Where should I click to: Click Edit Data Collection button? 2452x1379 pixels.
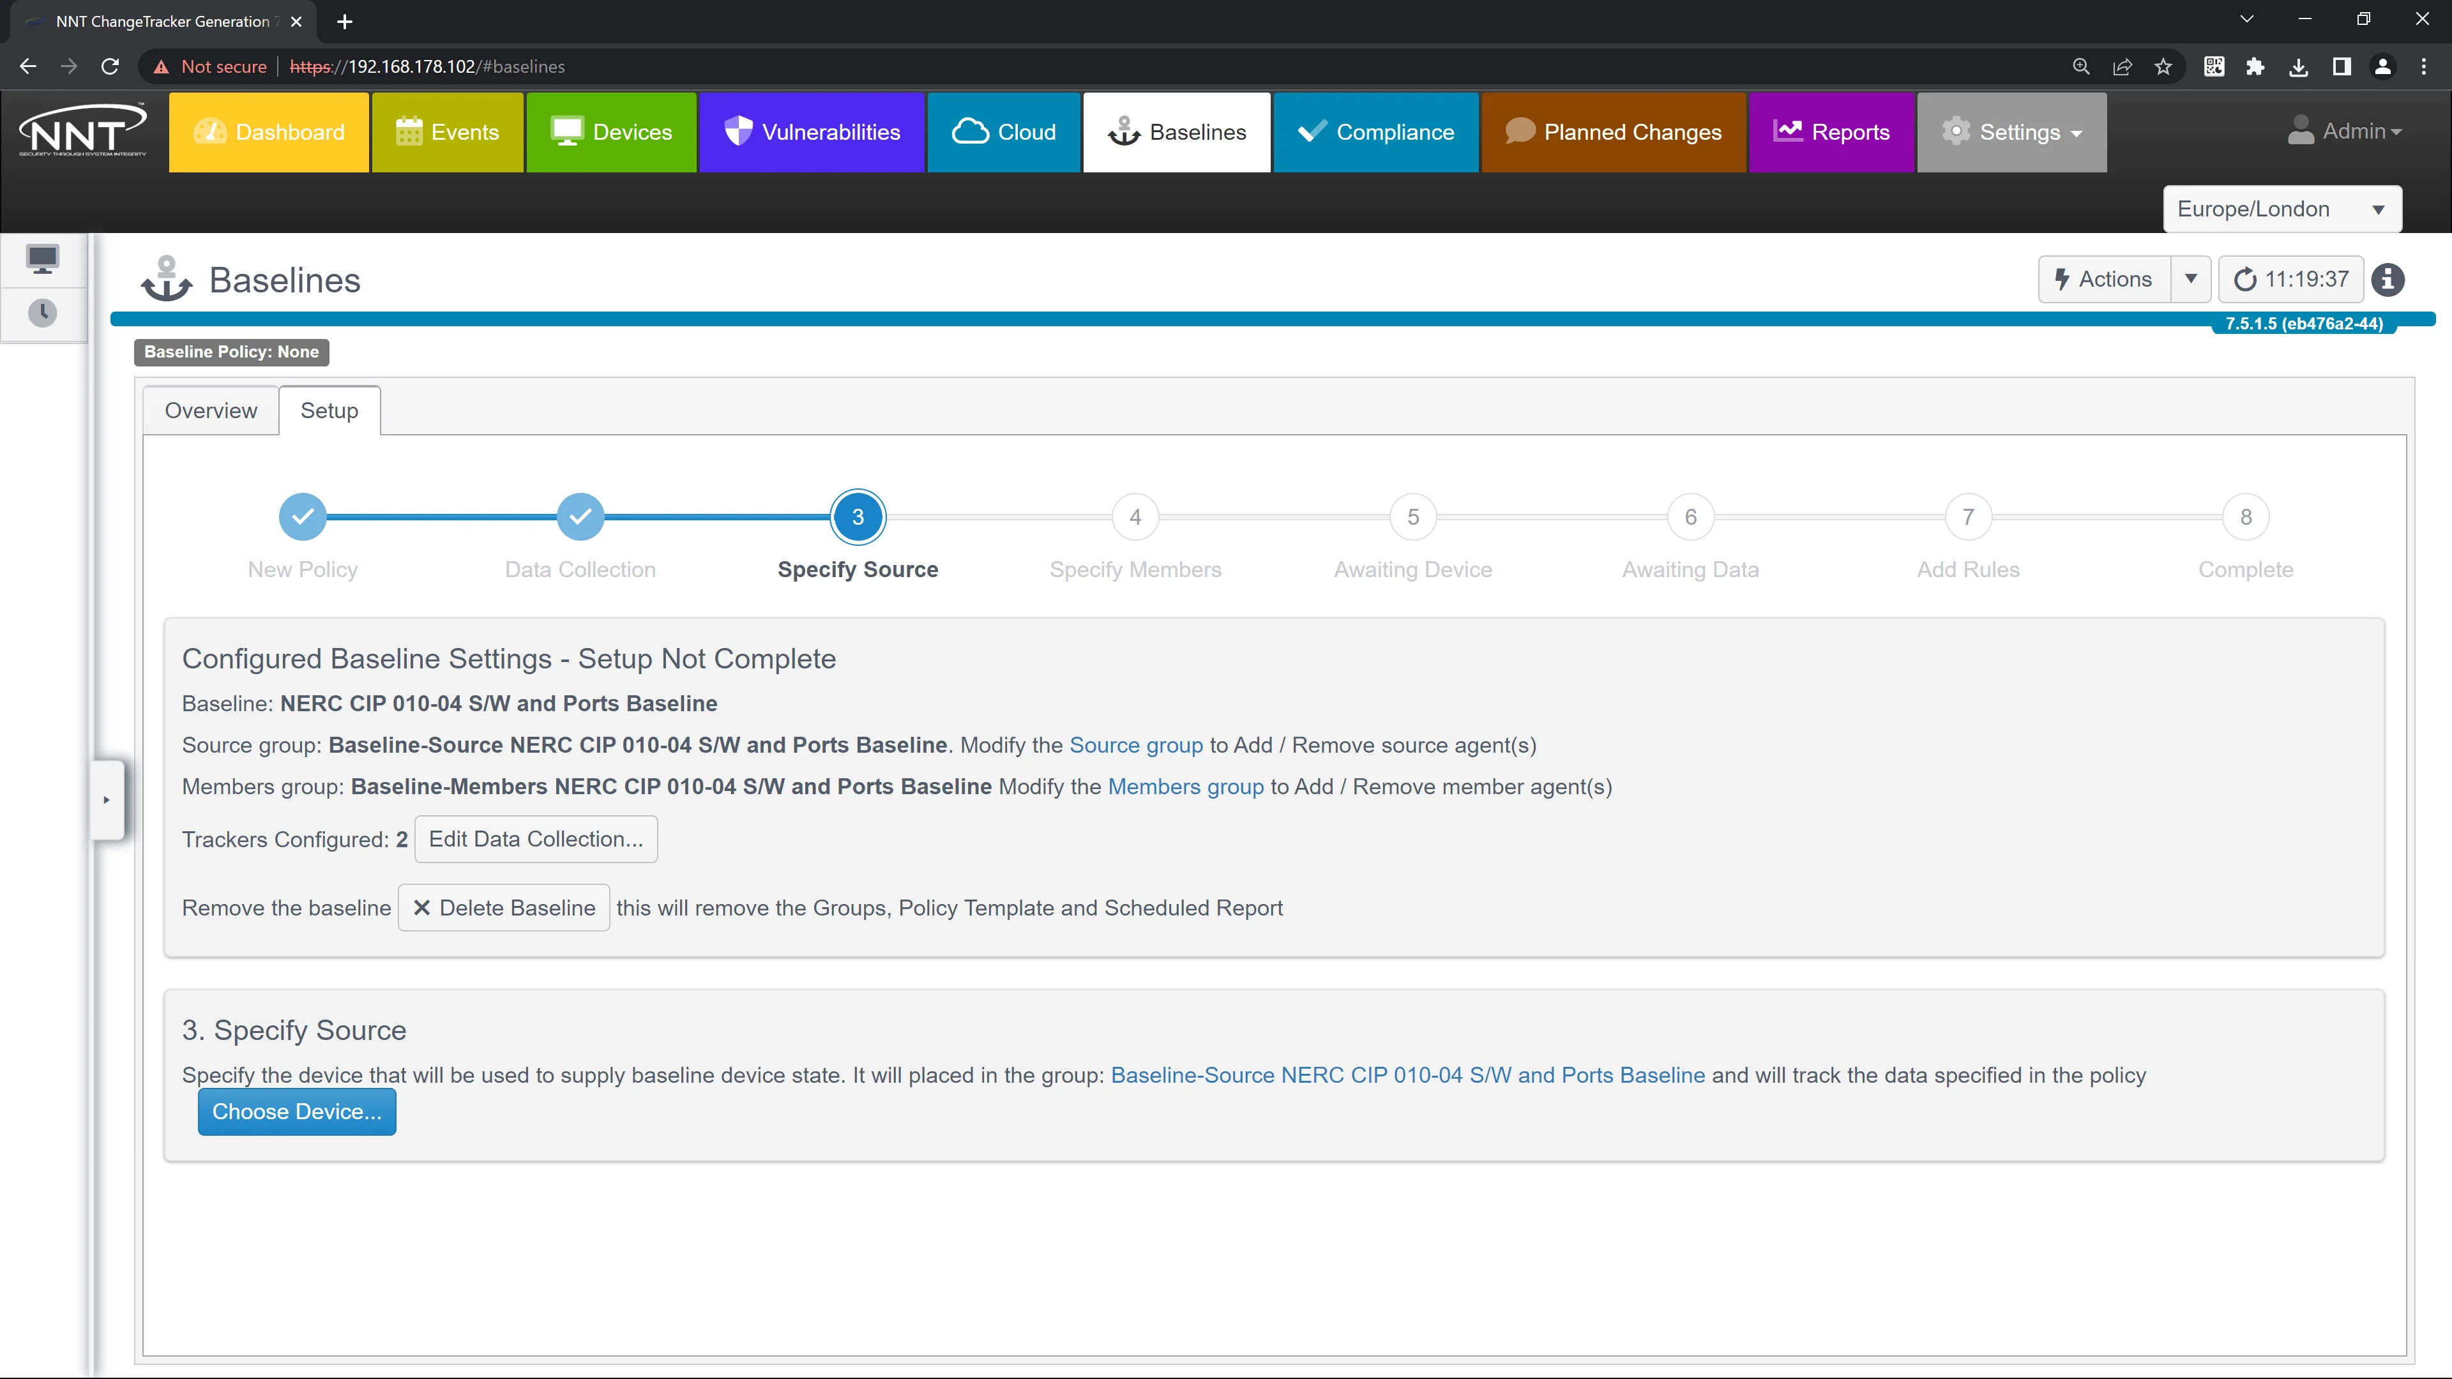(536, 840)
